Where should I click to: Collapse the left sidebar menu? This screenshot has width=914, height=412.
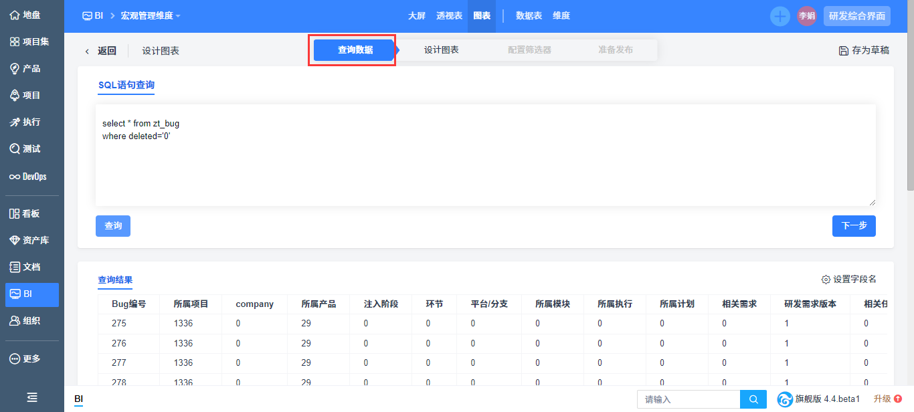point(31,397)
